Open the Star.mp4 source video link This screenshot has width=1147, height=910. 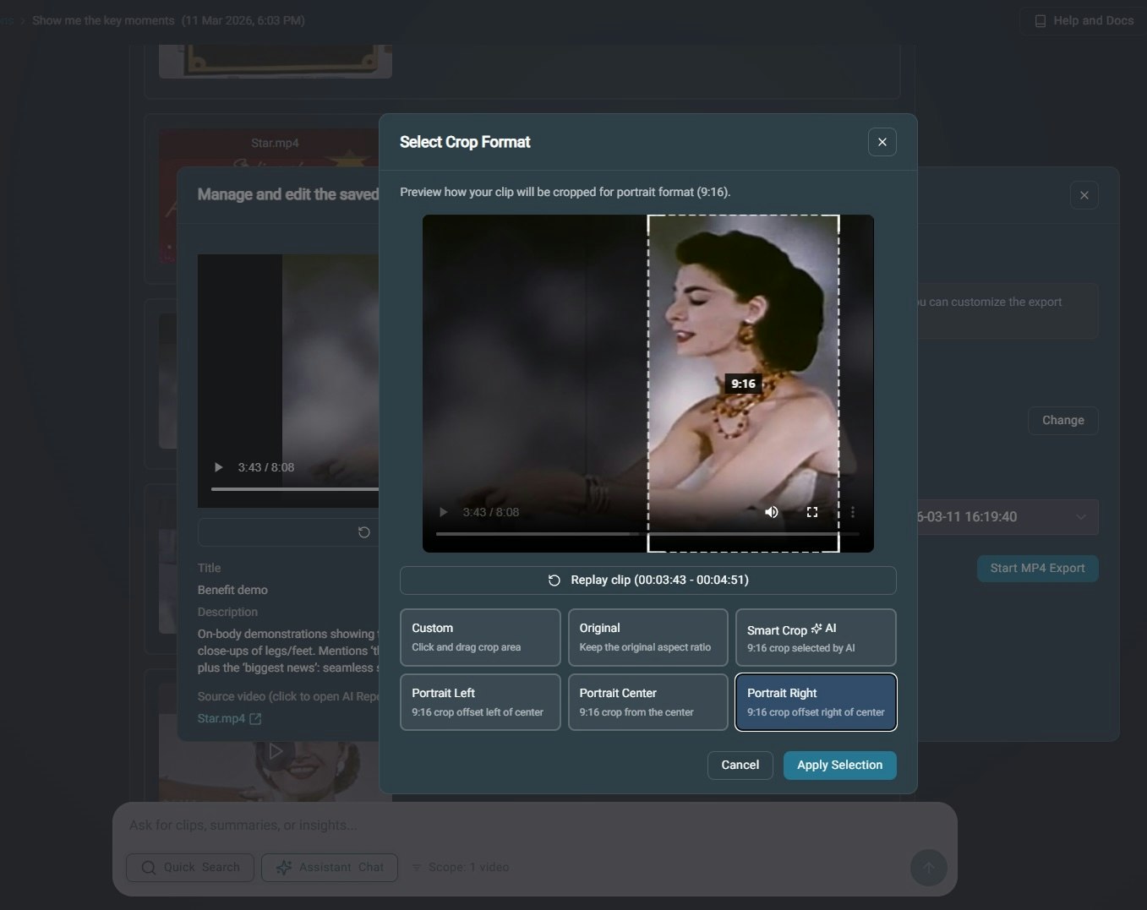(221, 718)
